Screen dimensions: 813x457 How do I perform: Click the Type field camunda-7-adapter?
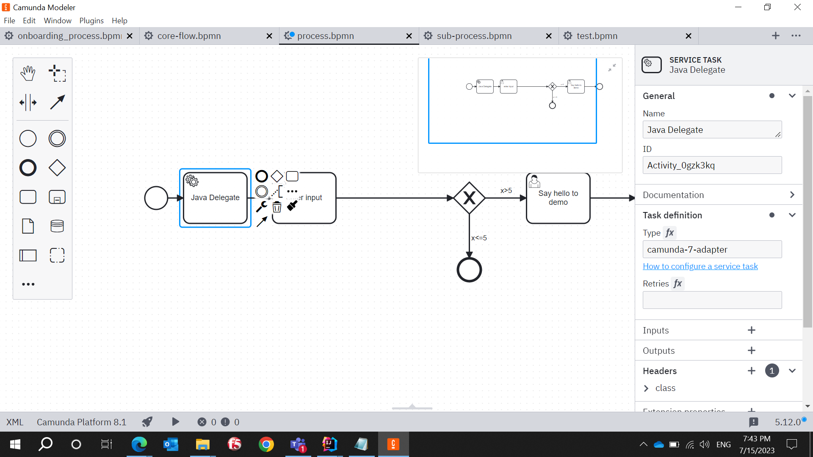point(712,249)
